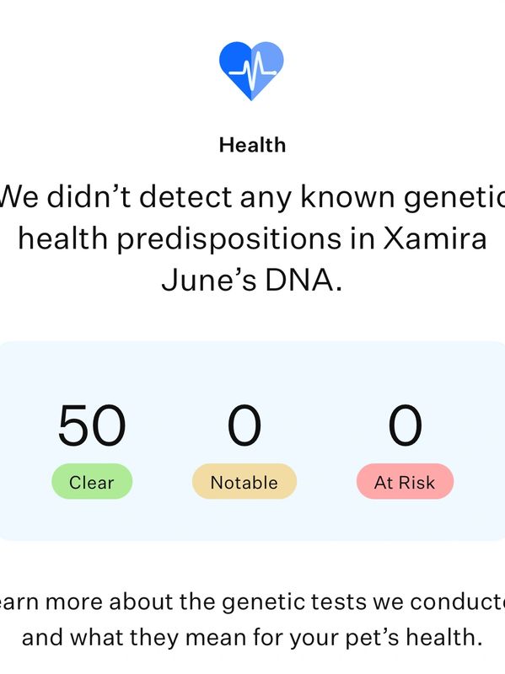Tap the zero count above At Risk
This screenshot has width=505, height=674.
(405, 425)
